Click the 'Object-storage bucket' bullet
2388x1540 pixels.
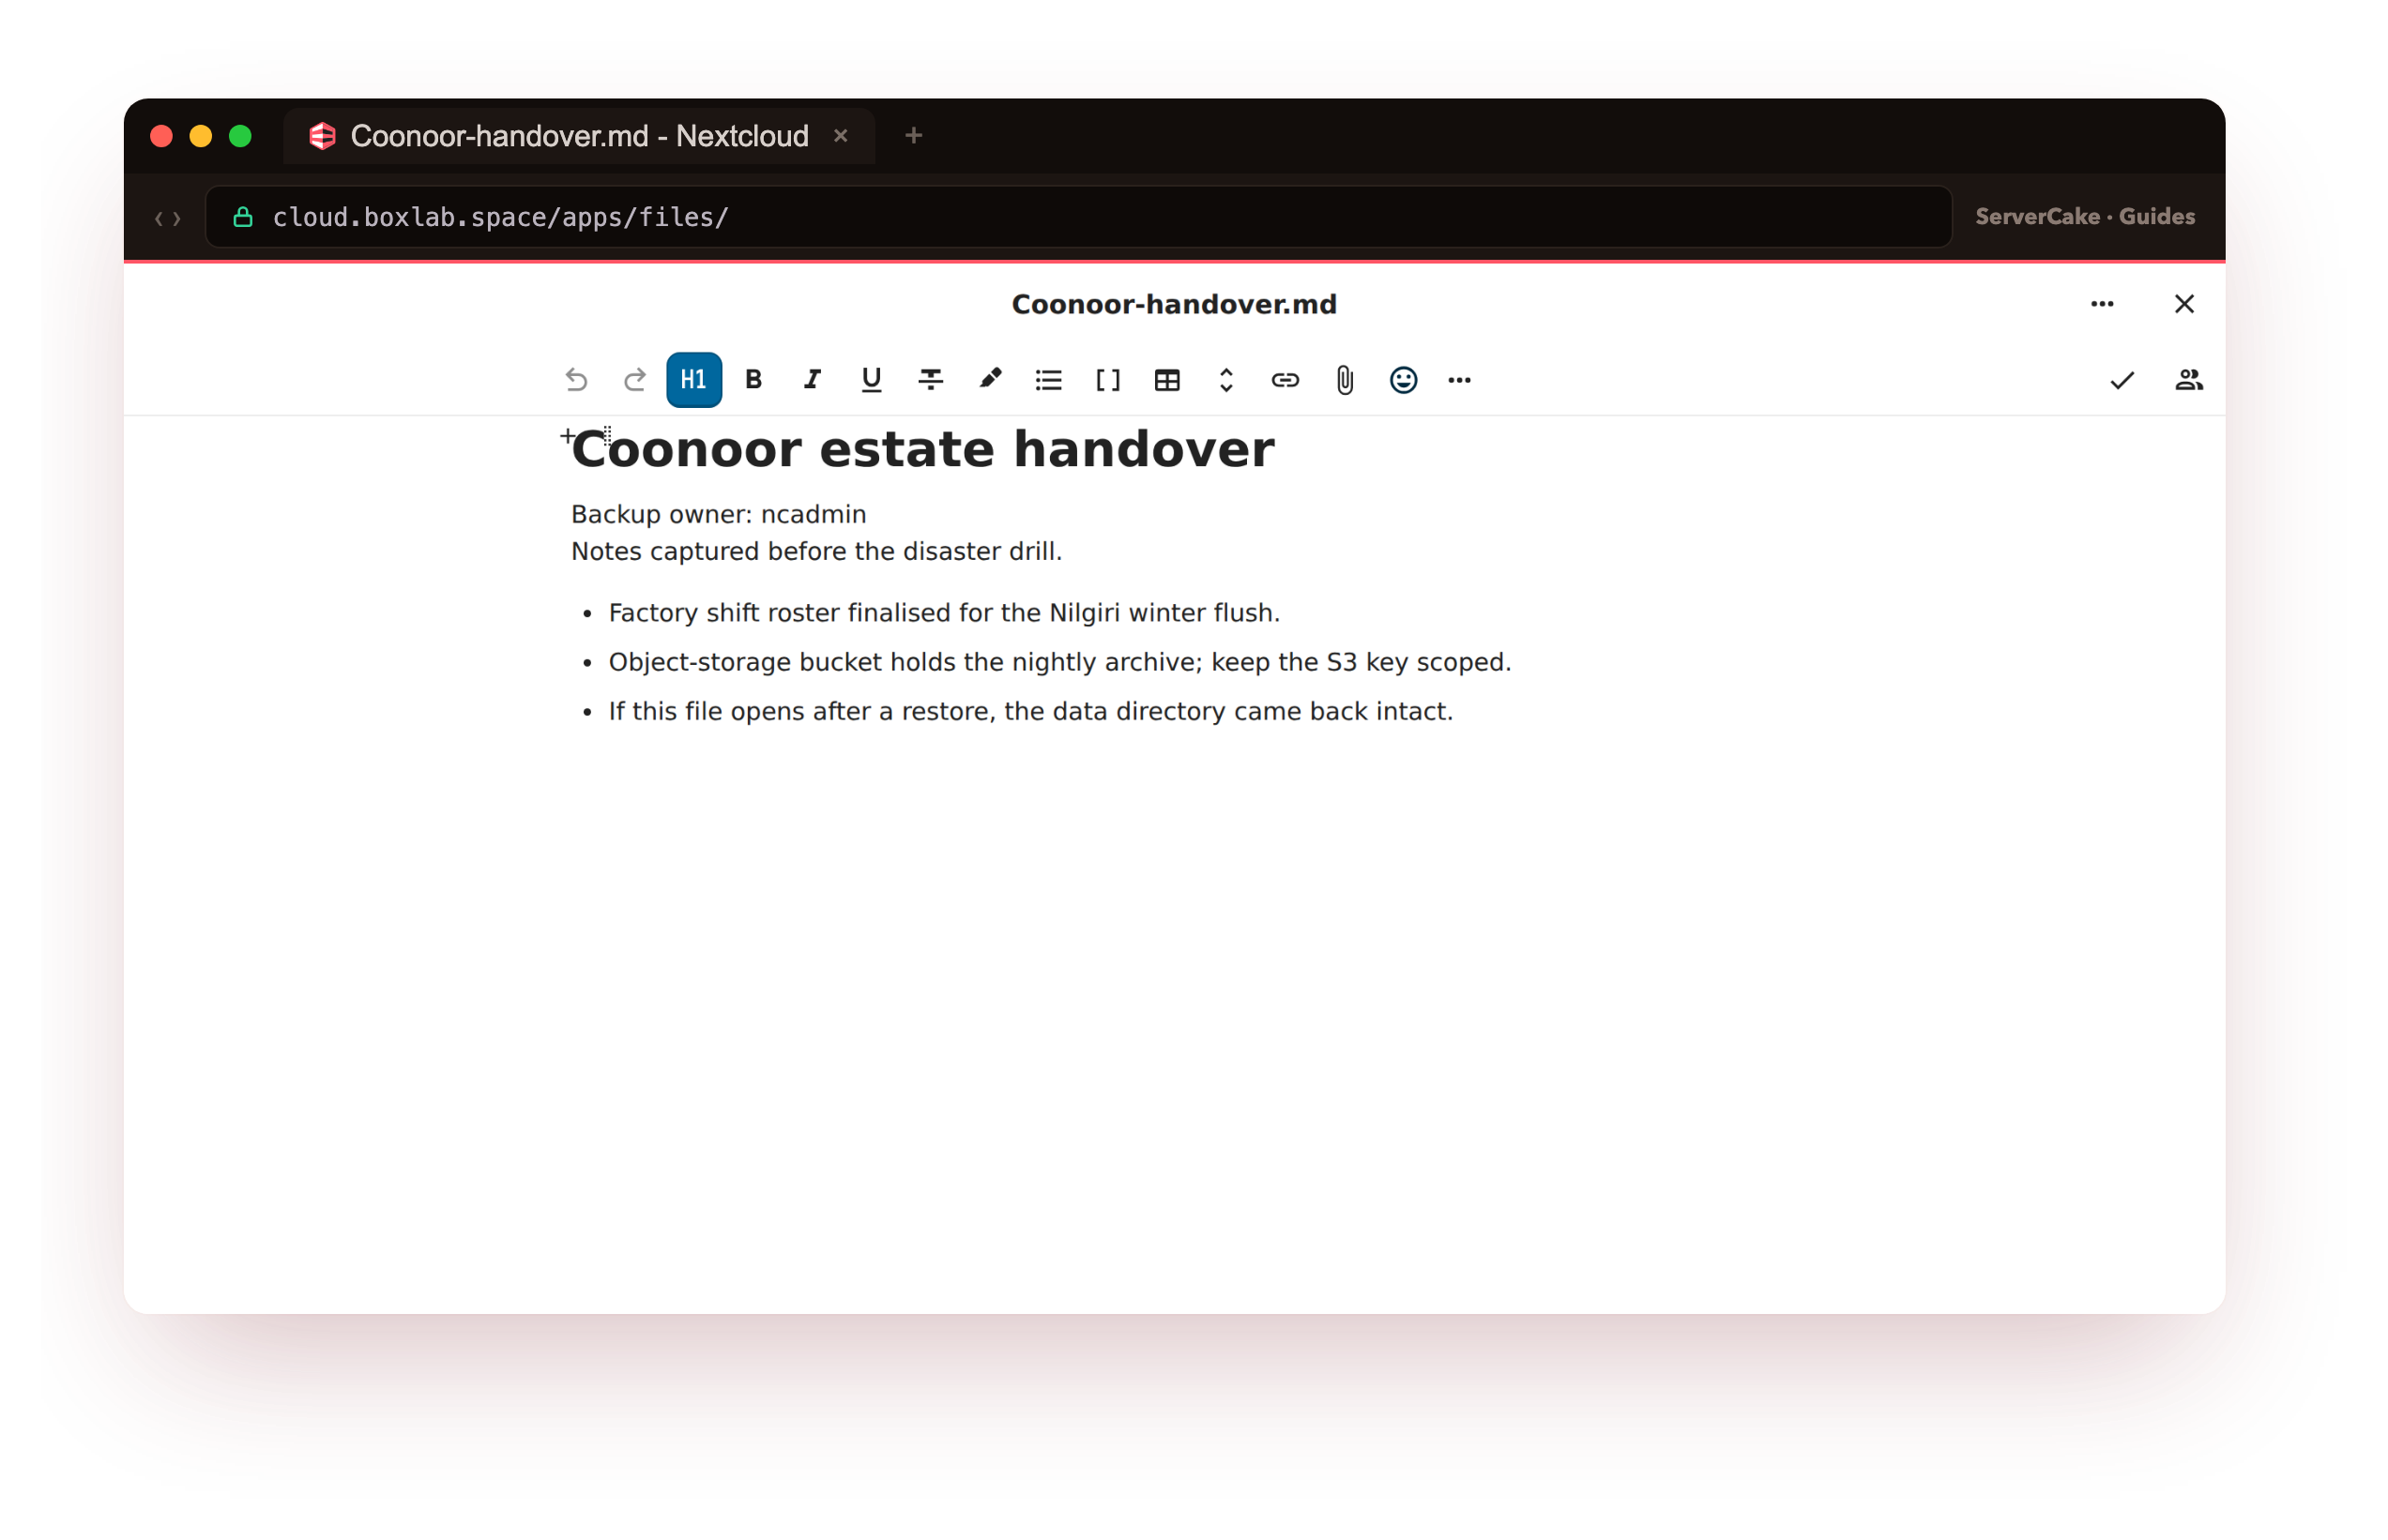click(1059, 662)
